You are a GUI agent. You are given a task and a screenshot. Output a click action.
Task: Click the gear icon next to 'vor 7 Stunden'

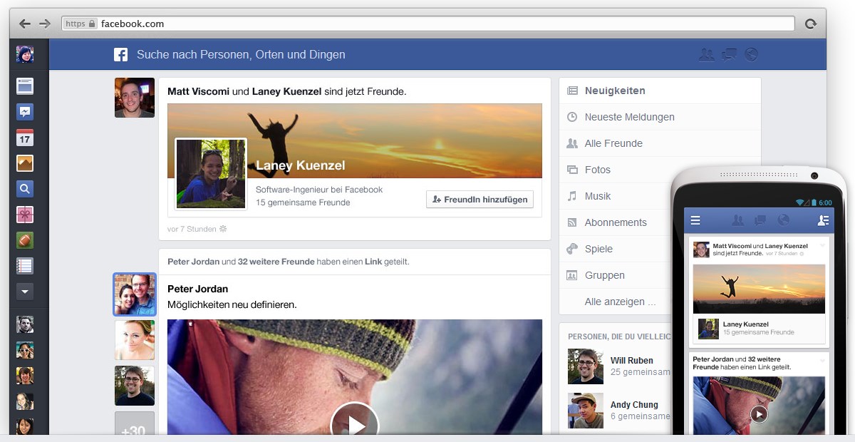pos(223,229)
